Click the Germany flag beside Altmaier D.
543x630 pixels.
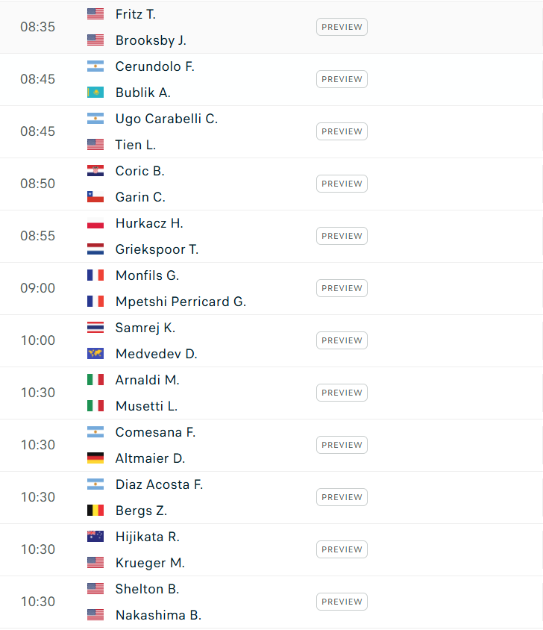(x=95, y=458)
